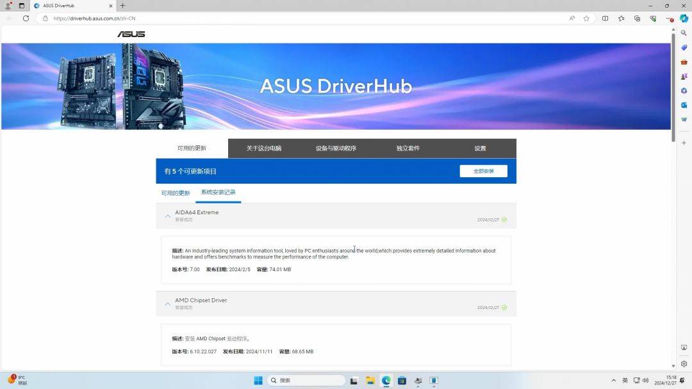Open the sidebar paper plane Drop icon
Screen dimensions: 692x389
coord(684,120)
